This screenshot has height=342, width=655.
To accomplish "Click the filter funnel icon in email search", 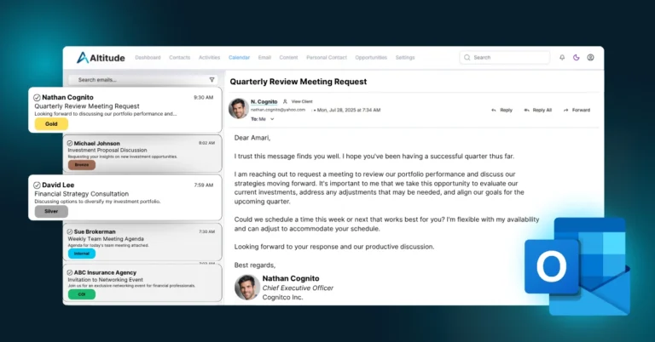I will click(212, 80).
